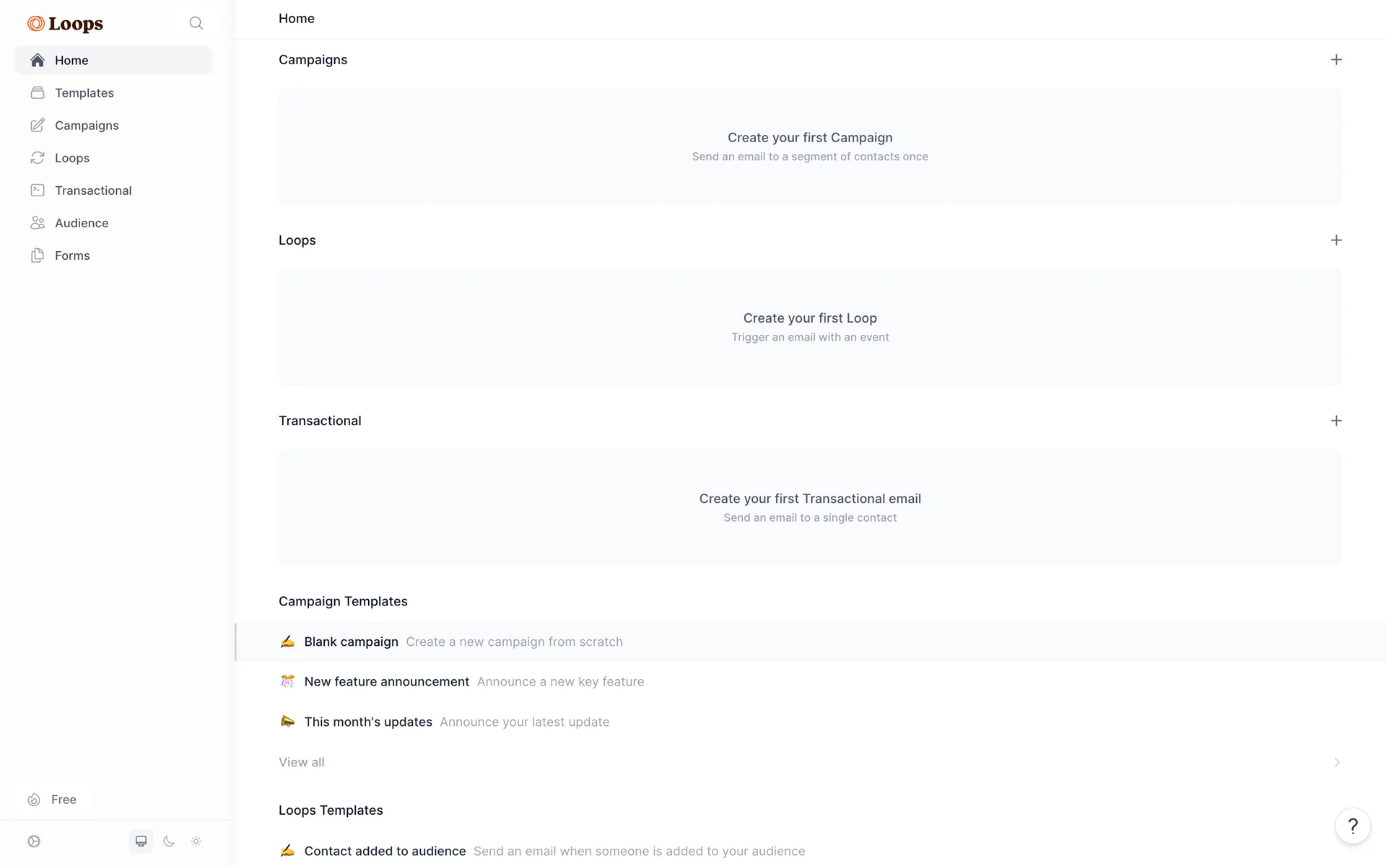Image resolution: width=1386 pixels, height=866 pixels.
Task: Click the Free plan badge
Action: pos(53,800)
